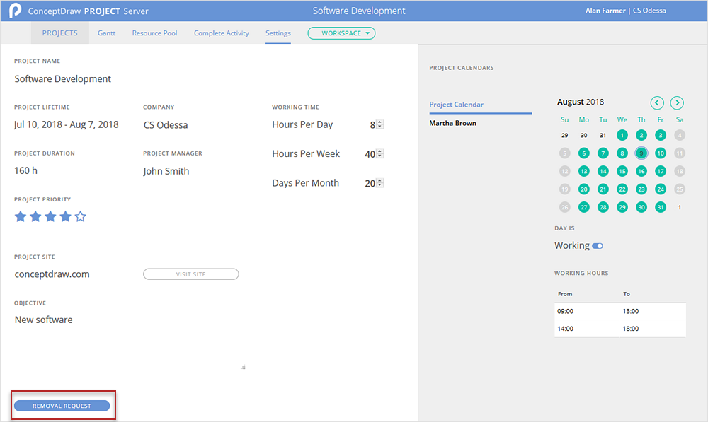Click the objective field resize handle

coord(243,367)
